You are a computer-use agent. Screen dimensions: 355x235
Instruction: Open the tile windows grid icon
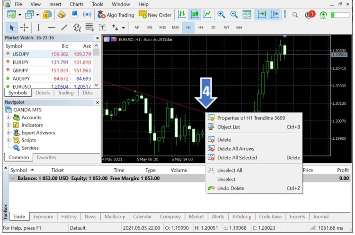[247, 15]
